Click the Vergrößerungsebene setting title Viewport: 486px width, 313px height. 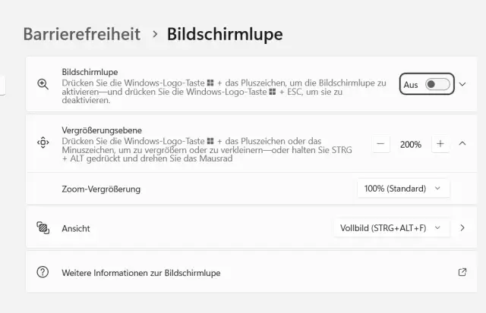click(x=102, y=130)
